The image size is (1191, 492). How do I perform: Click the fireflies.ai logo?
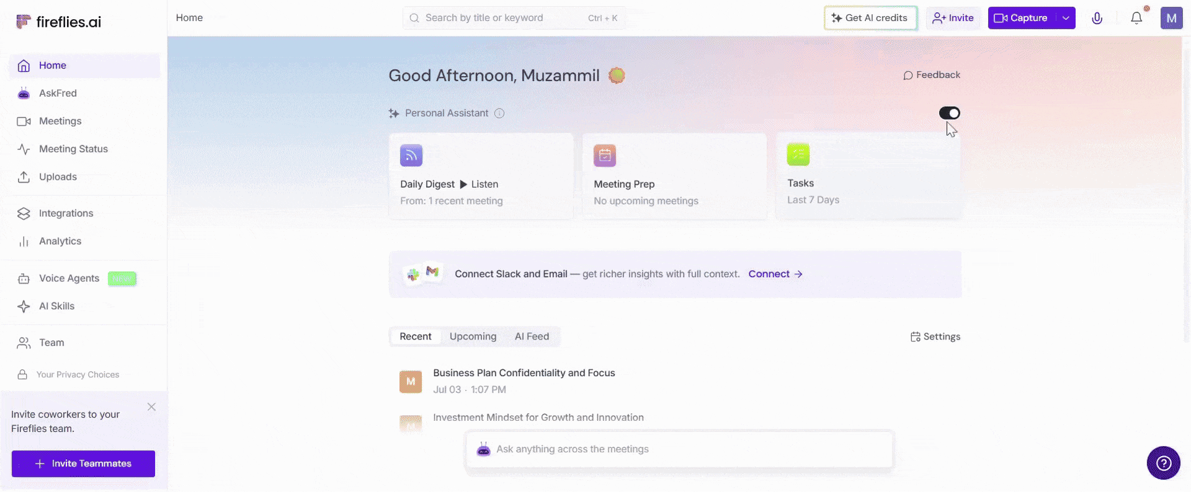[x=58, y=22]
